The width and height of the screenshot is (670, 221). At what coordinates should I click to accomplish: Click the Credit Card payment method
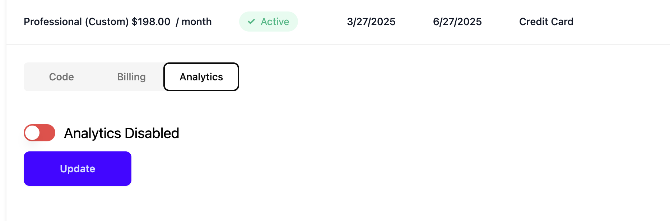546,22
